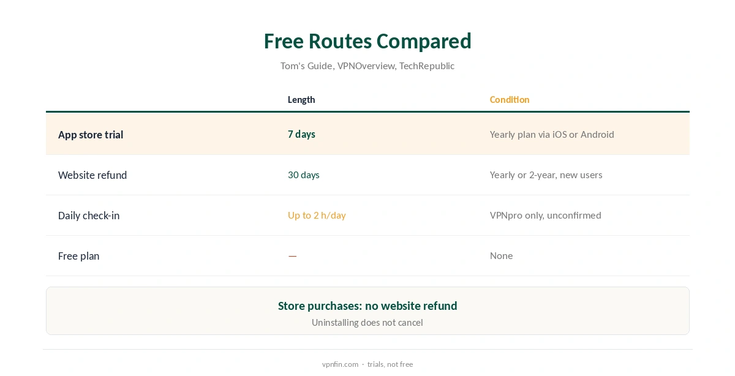The image size is (735, 376).
Task: Click the footer 'vpnfin.com · trials, not free'
Action: point(367,364)
